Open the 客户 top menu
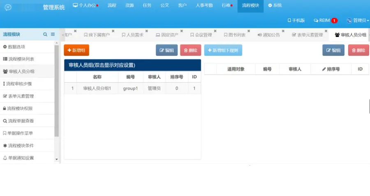 183,5
